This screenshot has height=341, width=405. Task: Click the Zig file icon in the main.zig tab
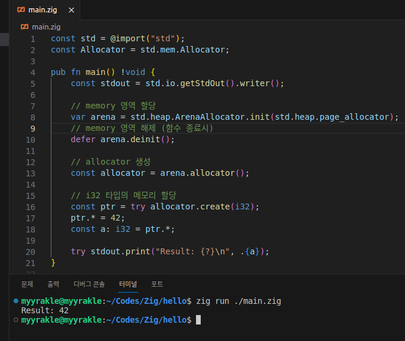click(21, 10)
